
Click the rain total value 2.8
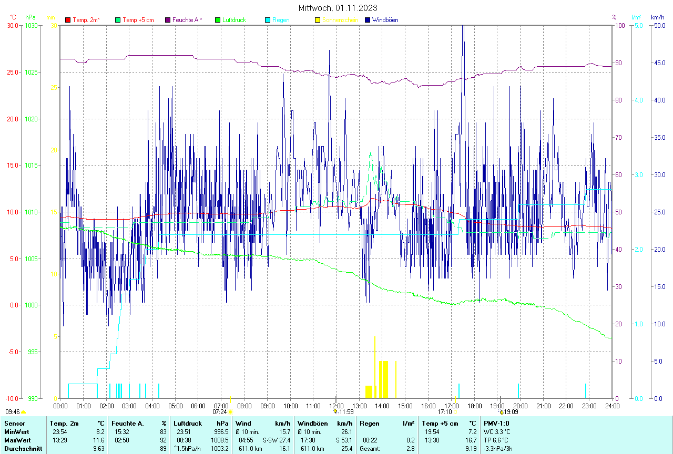point(410,449)
